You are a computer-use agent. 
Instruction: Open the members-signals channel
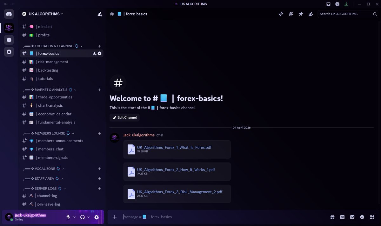click(x=62, y=157)
